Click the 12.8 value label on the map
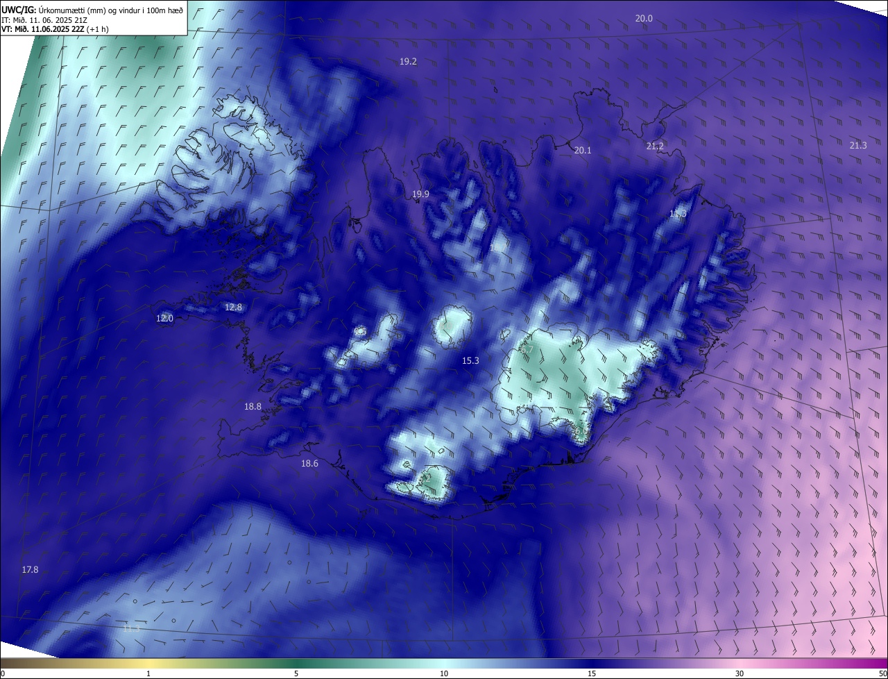888x679 pixels. tap(233, 307)
